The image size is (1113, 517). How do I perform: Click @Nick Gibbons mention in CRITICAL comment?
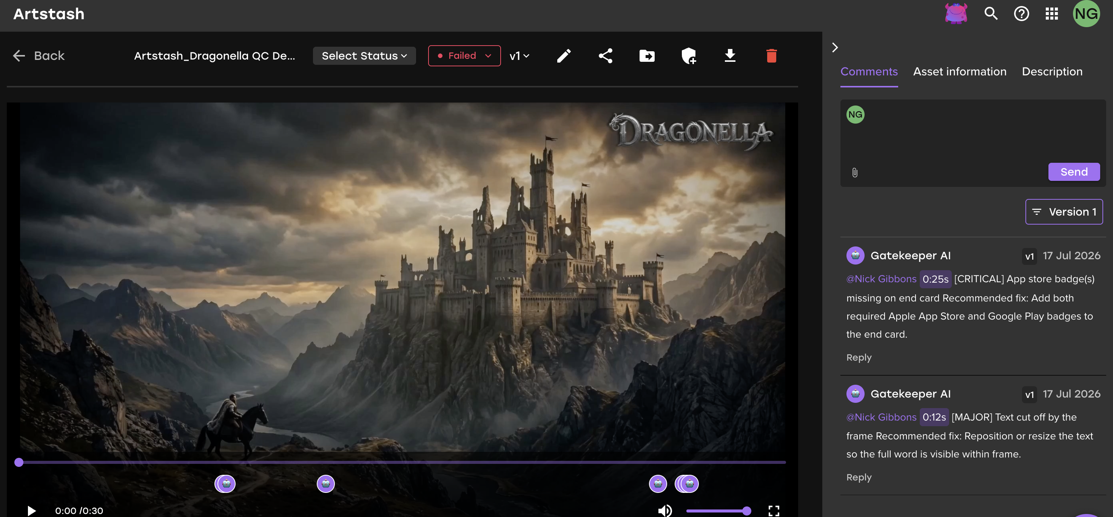(x=881, y=279)
